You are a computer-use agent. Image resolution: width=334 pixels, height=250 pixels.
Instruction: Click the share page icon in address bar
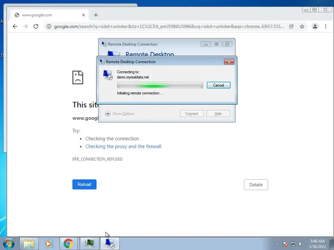pyautogui.click(x=291, y=26)
